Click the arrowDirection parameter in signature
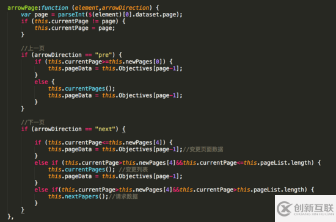This screenshot has width=336, height=222. click(125, 8)
